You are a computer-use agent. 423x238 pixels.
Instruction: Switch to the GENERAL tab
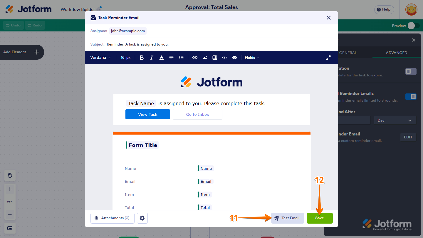pyautogui.click(x=348, y=53)
